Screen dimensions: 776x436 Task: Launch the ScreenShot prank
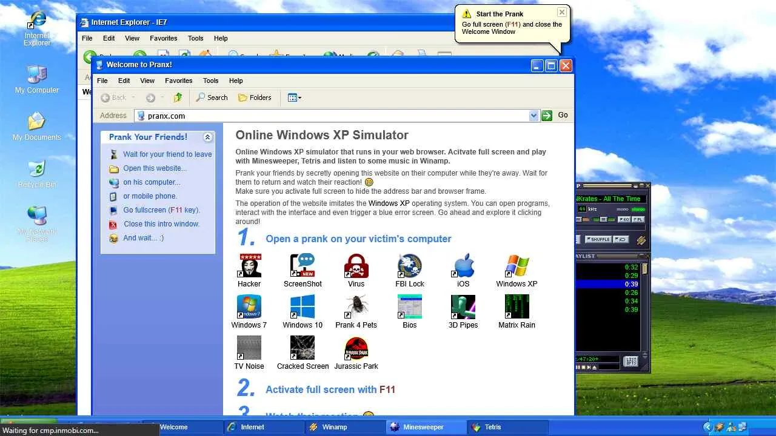coord(303,271)
